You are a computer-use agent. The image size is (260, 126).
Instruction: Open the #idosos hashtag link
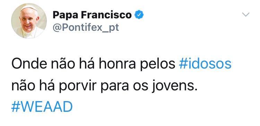pos(205,64)
